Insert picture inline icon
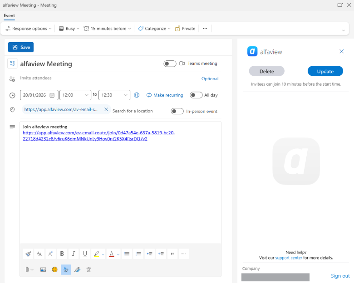The width and height of the screenshot is (354, 283). [43, 269]
